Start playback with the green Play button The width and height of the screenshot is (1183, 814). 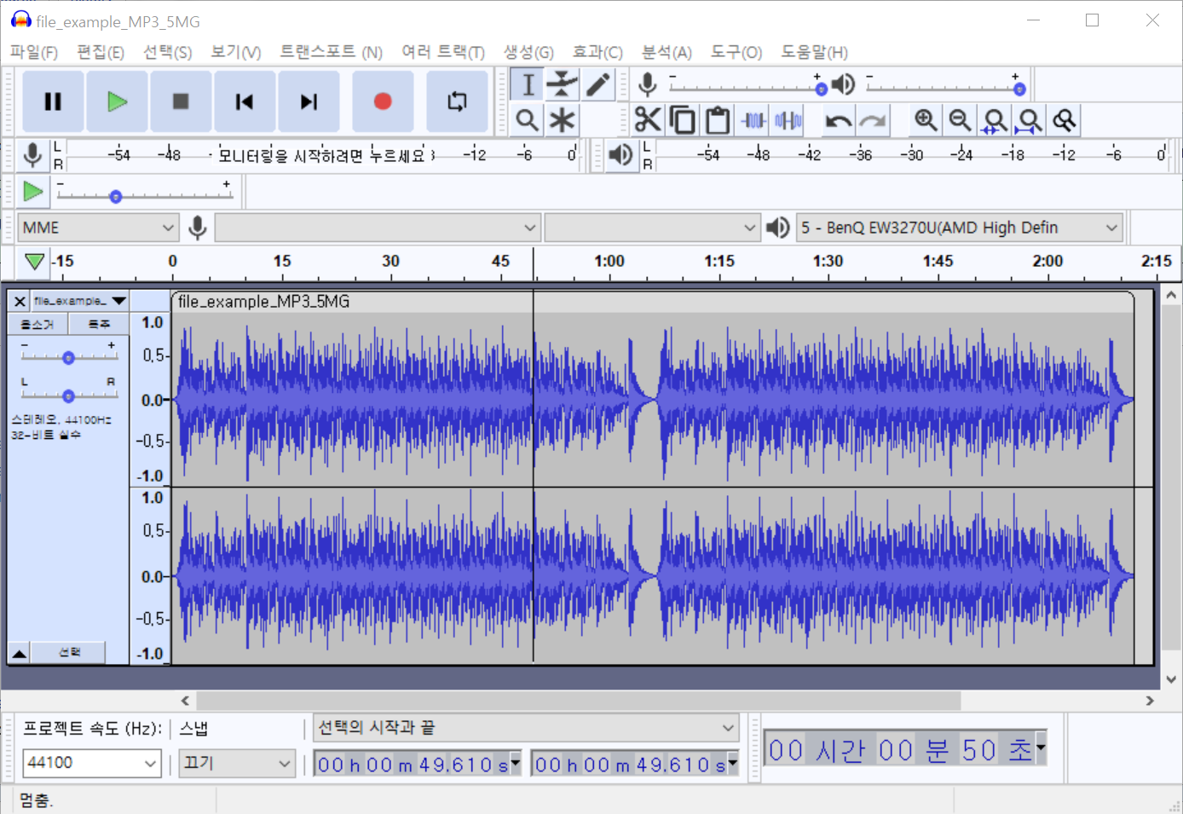[x=117, y=101]
